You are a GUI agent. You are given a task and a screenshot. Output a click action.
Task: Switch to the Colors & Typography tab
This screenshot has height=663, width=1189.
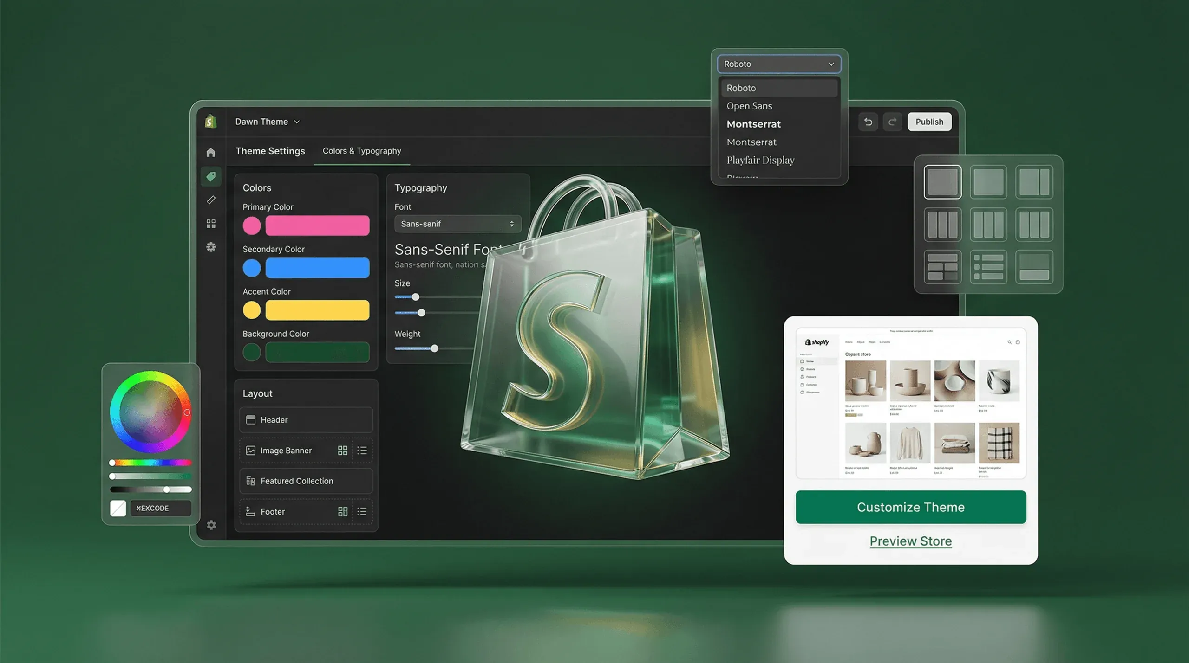click(x=362, y=151)
